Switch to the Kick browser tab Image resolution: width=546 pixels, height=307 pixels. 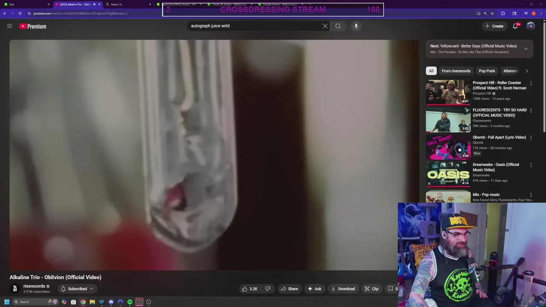point(26,4)
